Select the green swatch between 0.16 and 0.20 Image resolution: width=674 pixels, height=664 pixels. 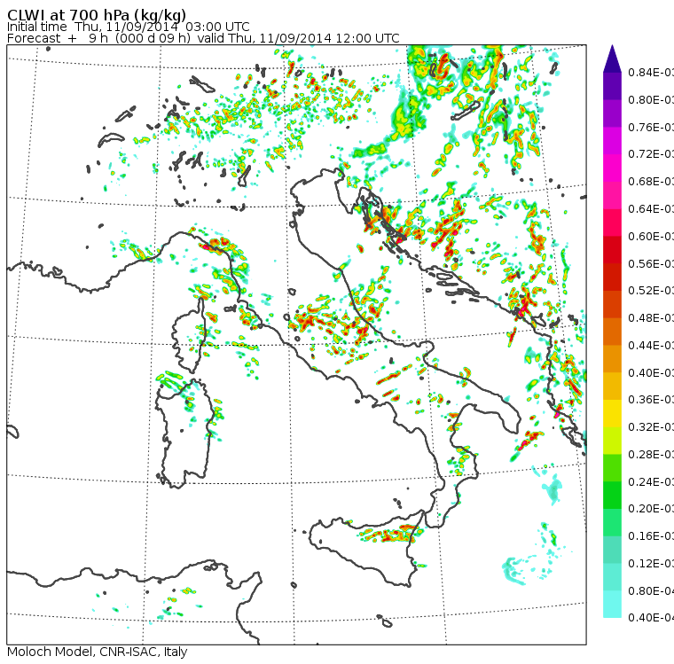pos(612,522)
